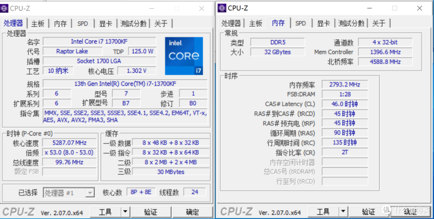The width and height of the screenshot is (434, 219).
Task: Click the Intel Core i7 logo
Action: point(184,56)
